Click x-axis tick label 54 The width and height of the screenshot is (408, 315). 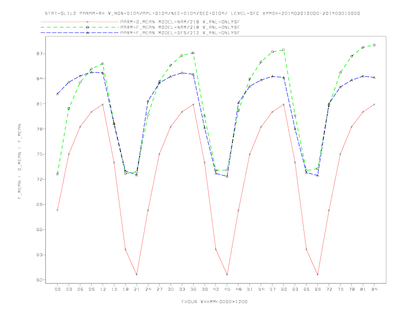point(261,289)
